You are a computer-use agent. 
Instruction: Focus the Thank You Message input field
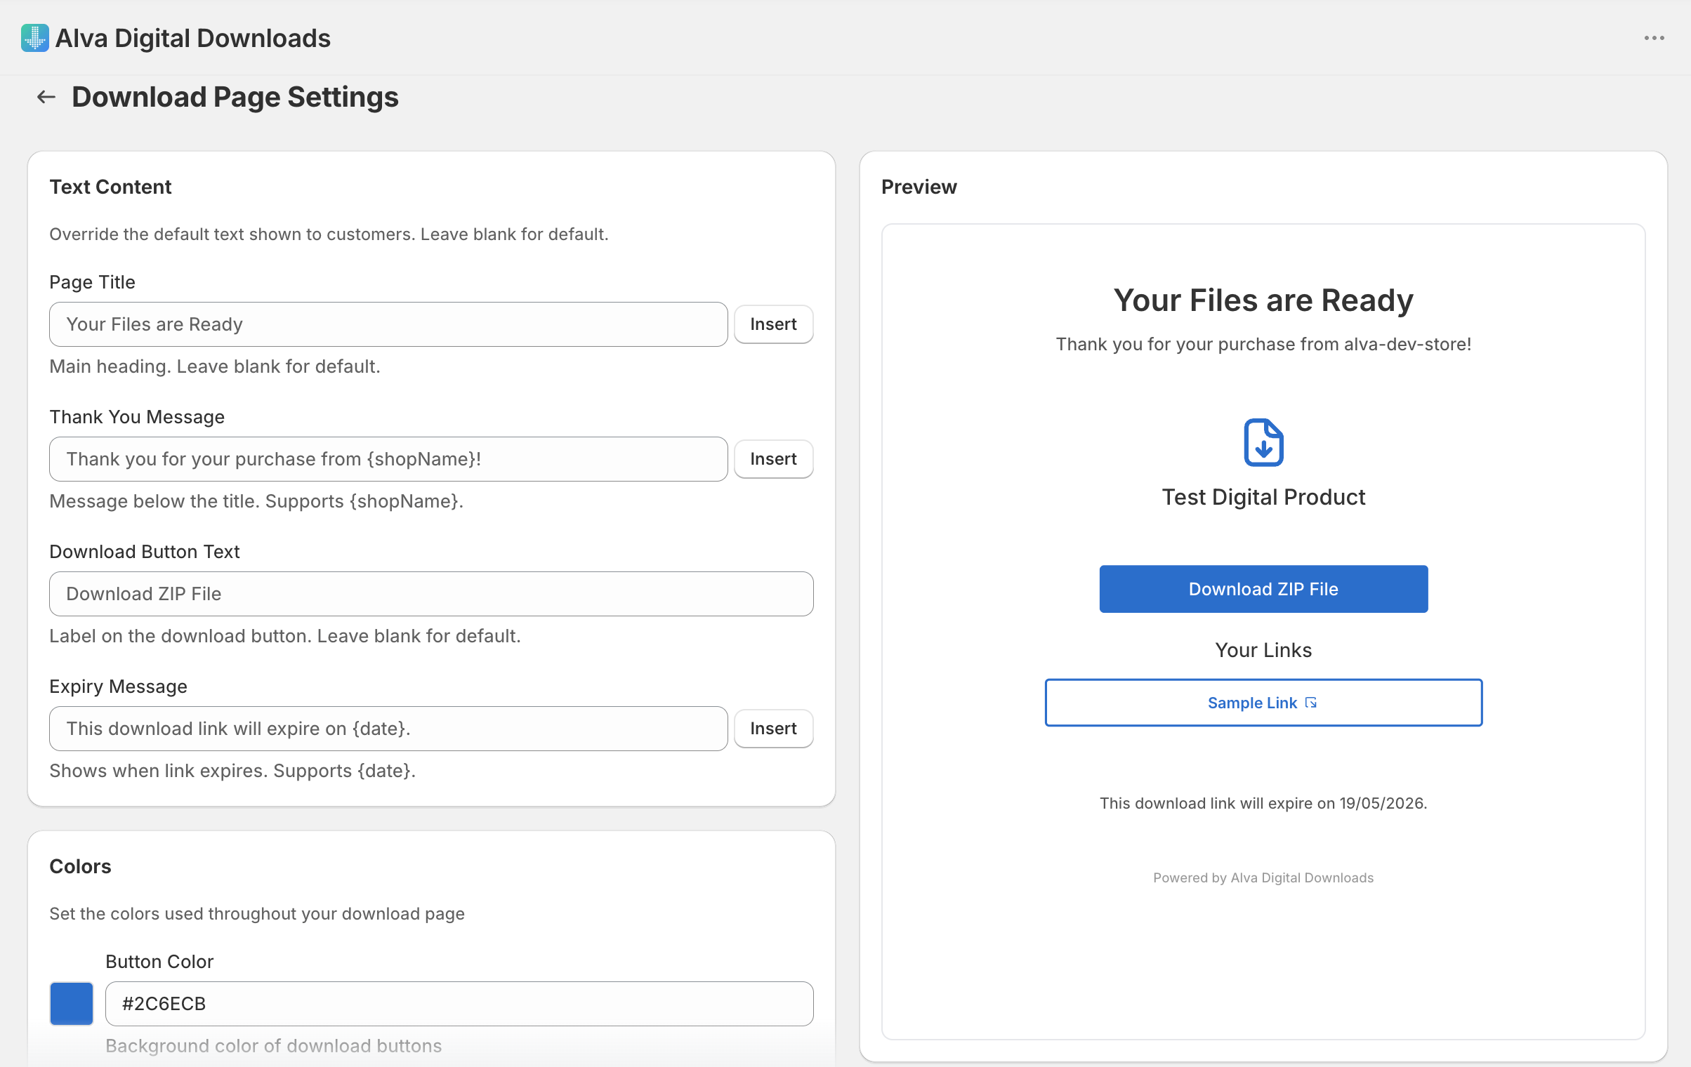pos(388,459)
